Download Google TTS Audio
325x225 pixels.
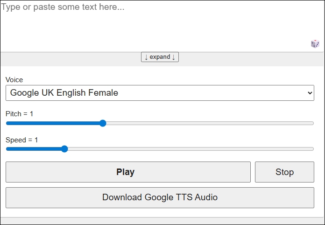(160, 197)
